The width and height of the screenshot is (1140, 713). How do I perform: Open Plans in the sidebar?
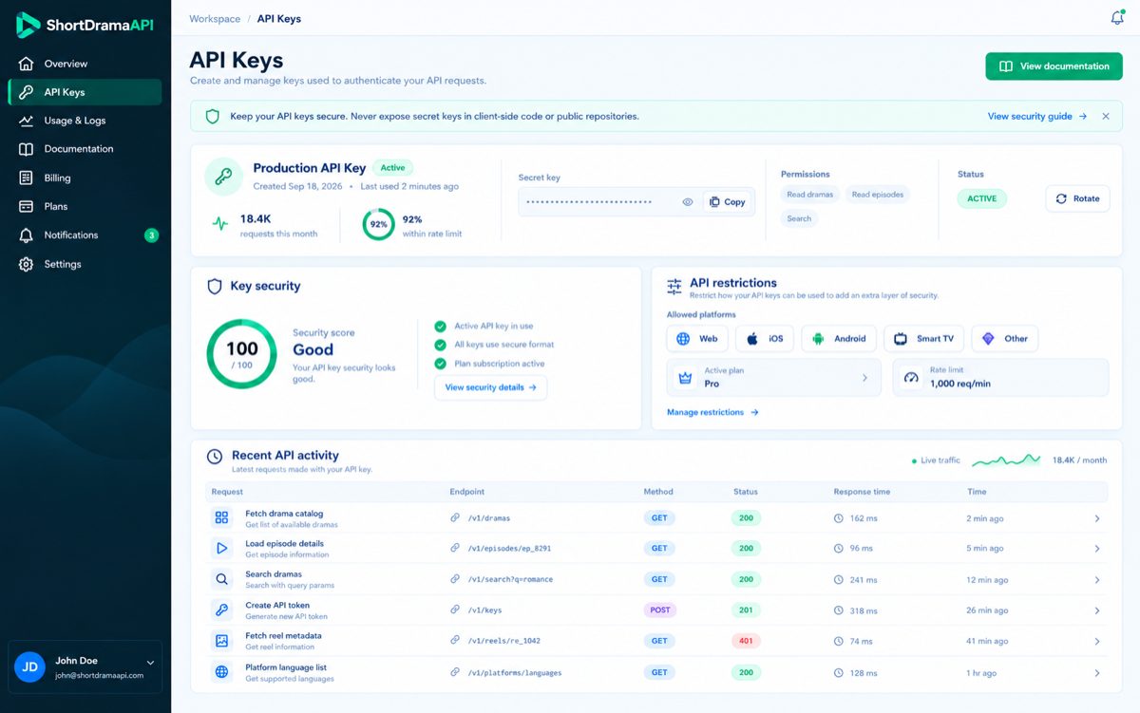click(85, 206)
